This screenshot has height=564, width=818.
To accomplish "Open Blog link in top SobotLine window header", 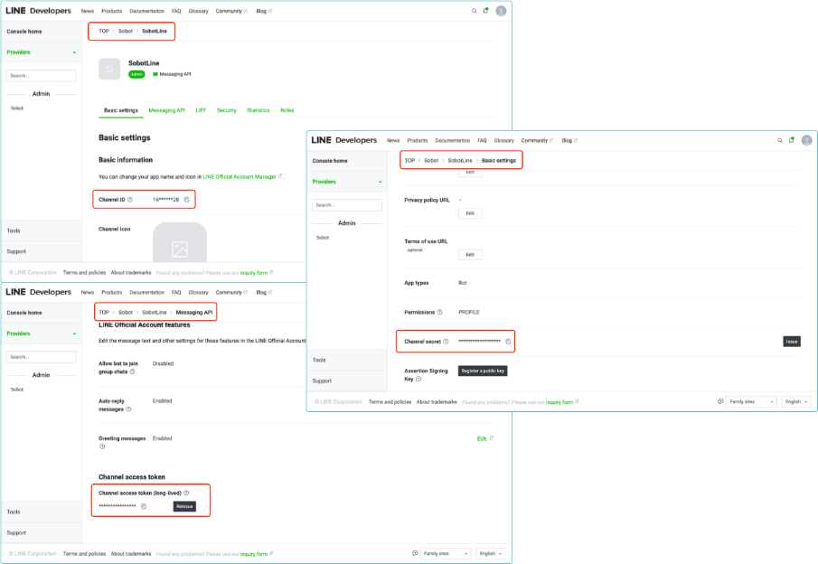I will tap(263, 11).
